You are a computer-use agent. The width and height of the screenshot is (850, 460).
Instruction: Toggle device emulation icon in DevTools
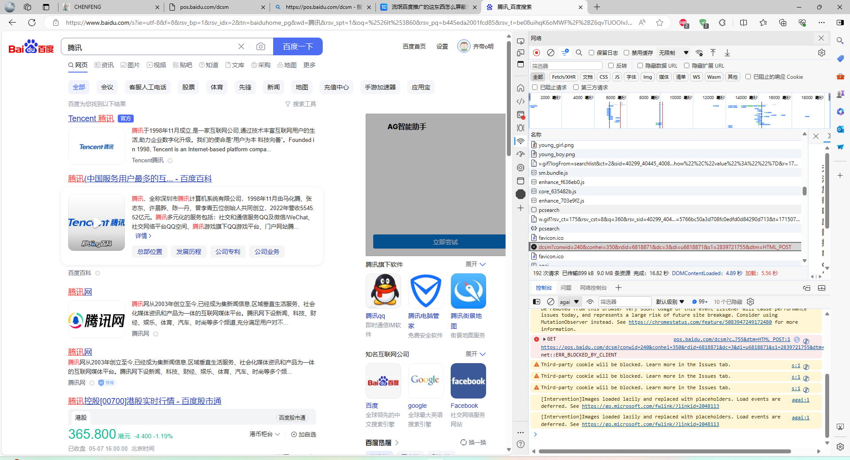click(521, 53)
